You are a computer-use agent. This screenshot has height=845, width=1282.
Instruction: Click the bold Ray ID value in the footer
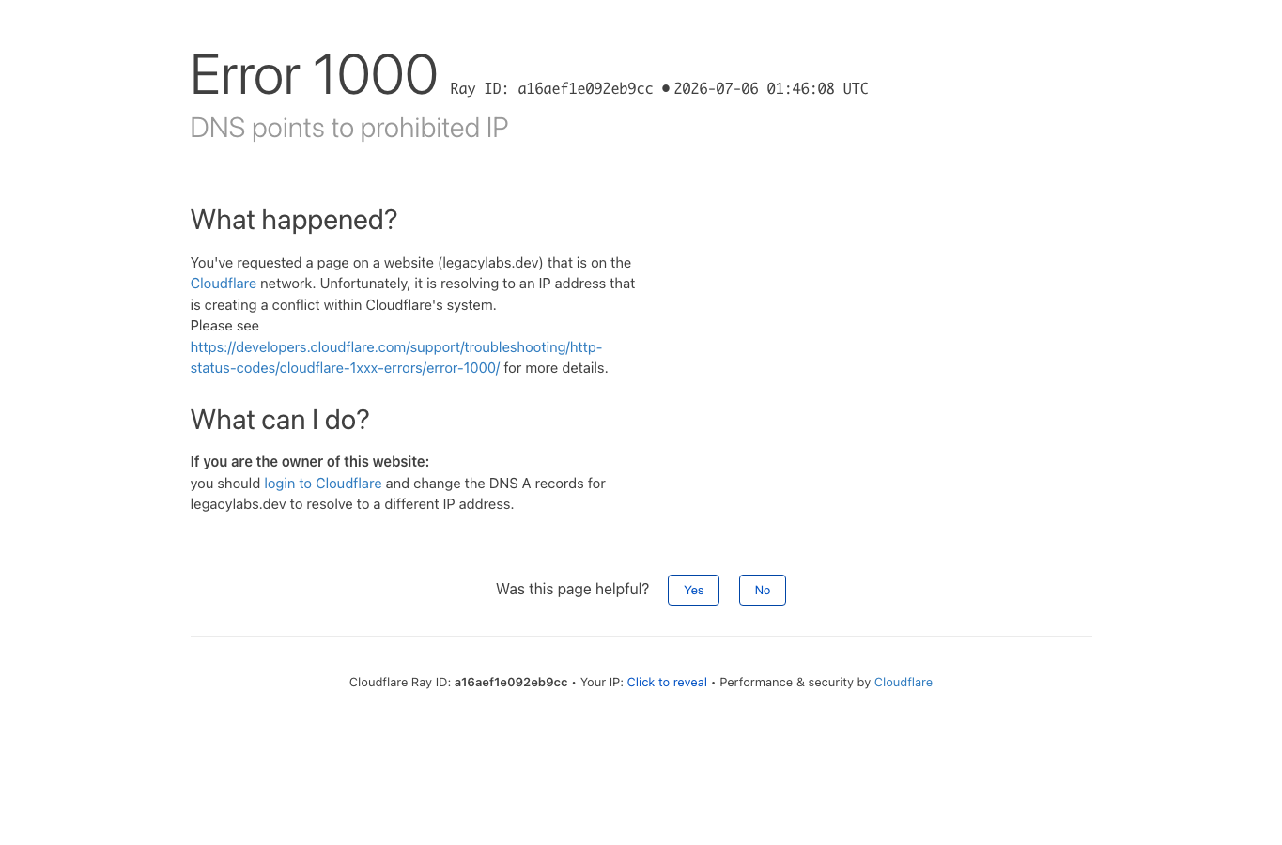pyautogui.click(x=511, y=683)
